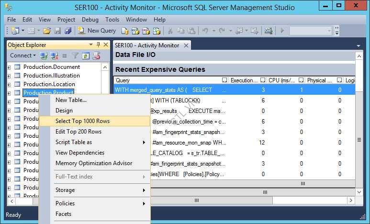370x224 pixels.
Task: Click the Activity Monitor toolbar icon
Action: [x=269, y=31]
